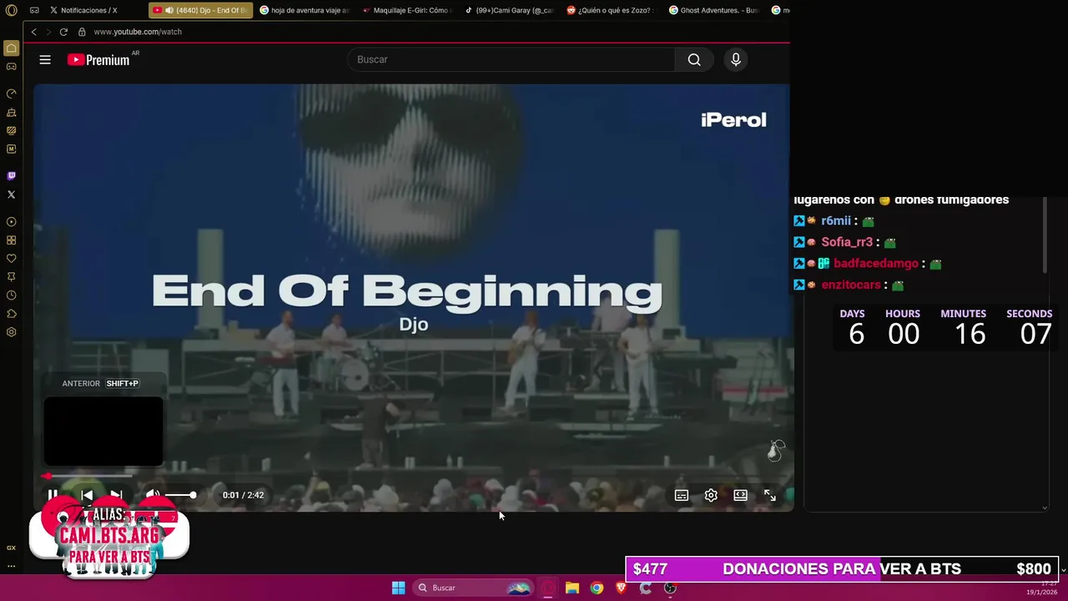This screenshot has width=1068, height=601.
Task: Go to the previous video
Action: [x=87, y=495]
